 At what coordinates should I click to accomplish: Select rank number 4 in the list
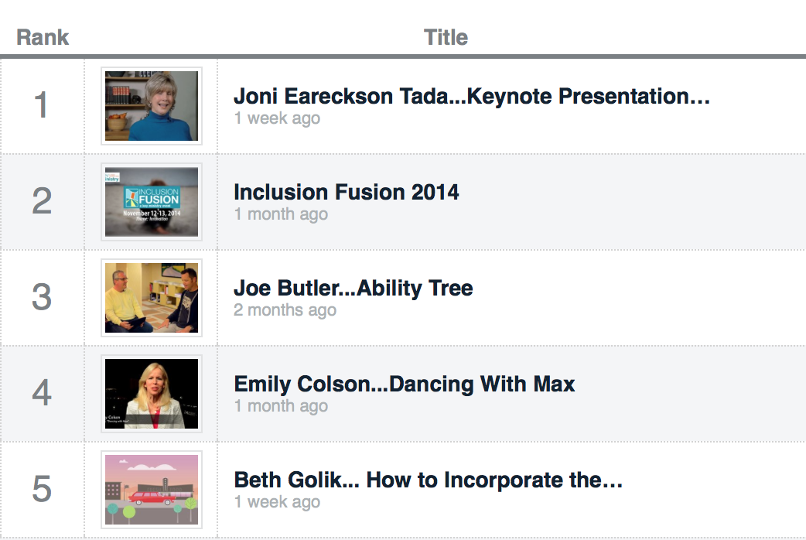pos(42,394)
